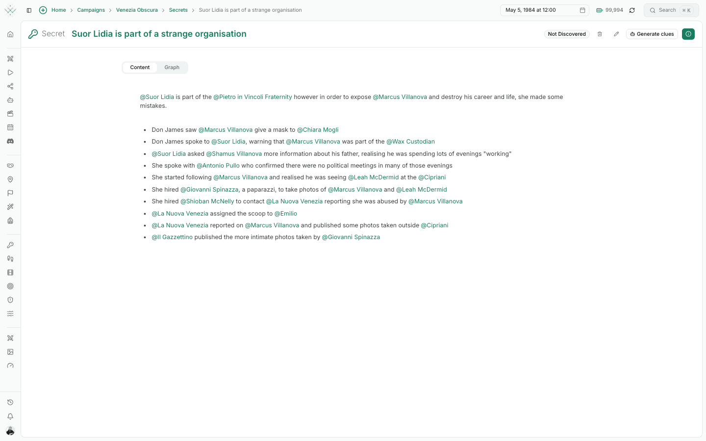Toggle the Not Discovered status badge
This screenshot has height=441, width=706.
pyautogui.click(x=567, y=34)
